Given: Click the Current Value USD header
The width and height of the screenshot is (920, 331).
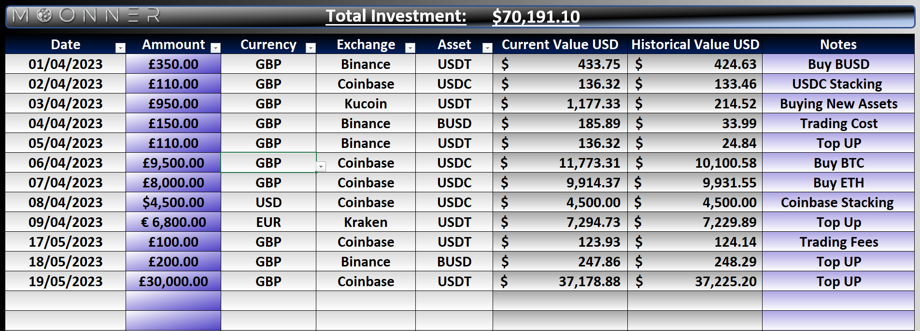Looking at the screenshot, I should coord(560,44).
